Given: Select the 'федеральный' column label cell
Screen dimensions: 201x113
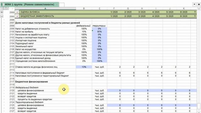Looking at the screenshot, I should (84, 26).
